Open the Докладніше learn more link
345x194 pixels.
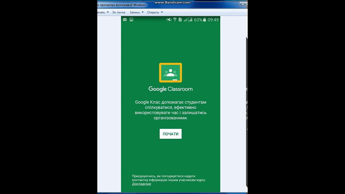pos(142,184)
